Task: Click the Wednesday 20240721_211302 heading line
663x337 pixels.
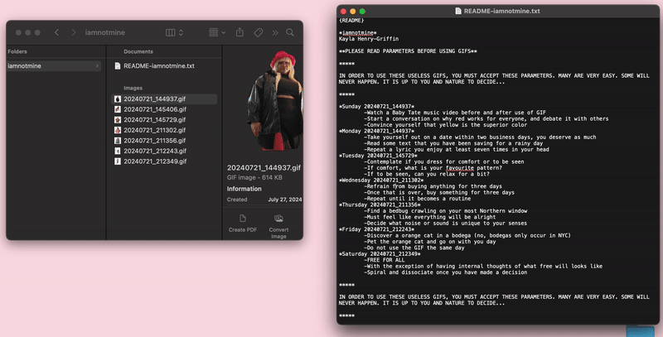Action: (381, 181)
